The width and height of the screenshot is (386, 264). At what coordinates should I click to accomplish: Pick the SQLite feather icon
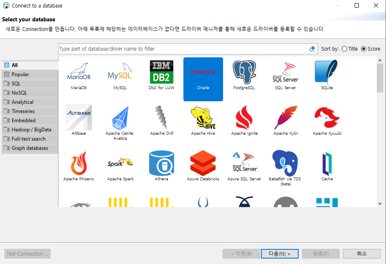326,72
